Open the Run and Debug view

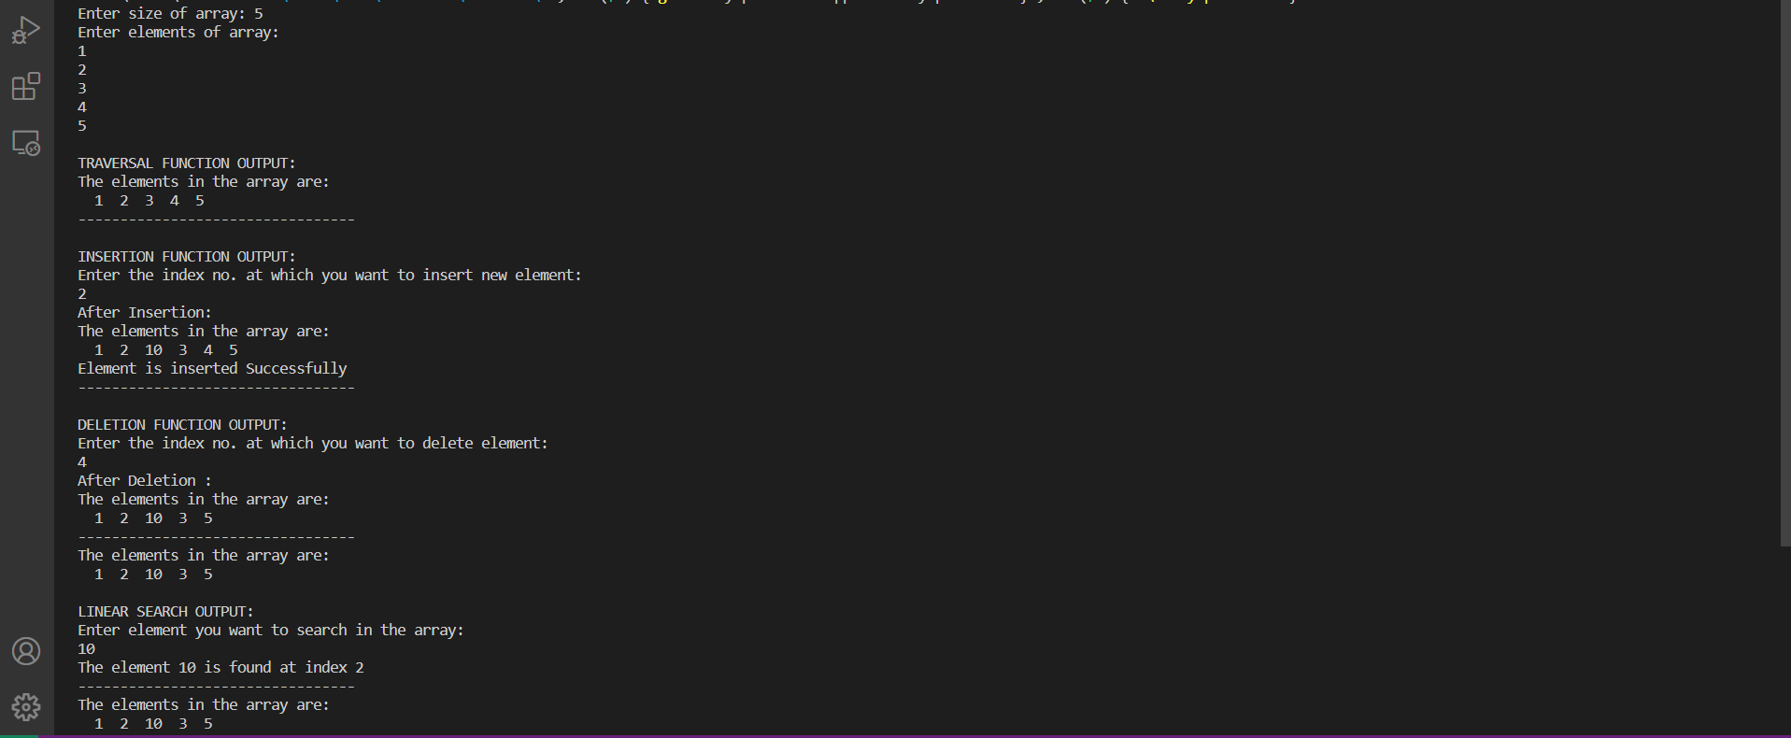click(x=26, y=31)
